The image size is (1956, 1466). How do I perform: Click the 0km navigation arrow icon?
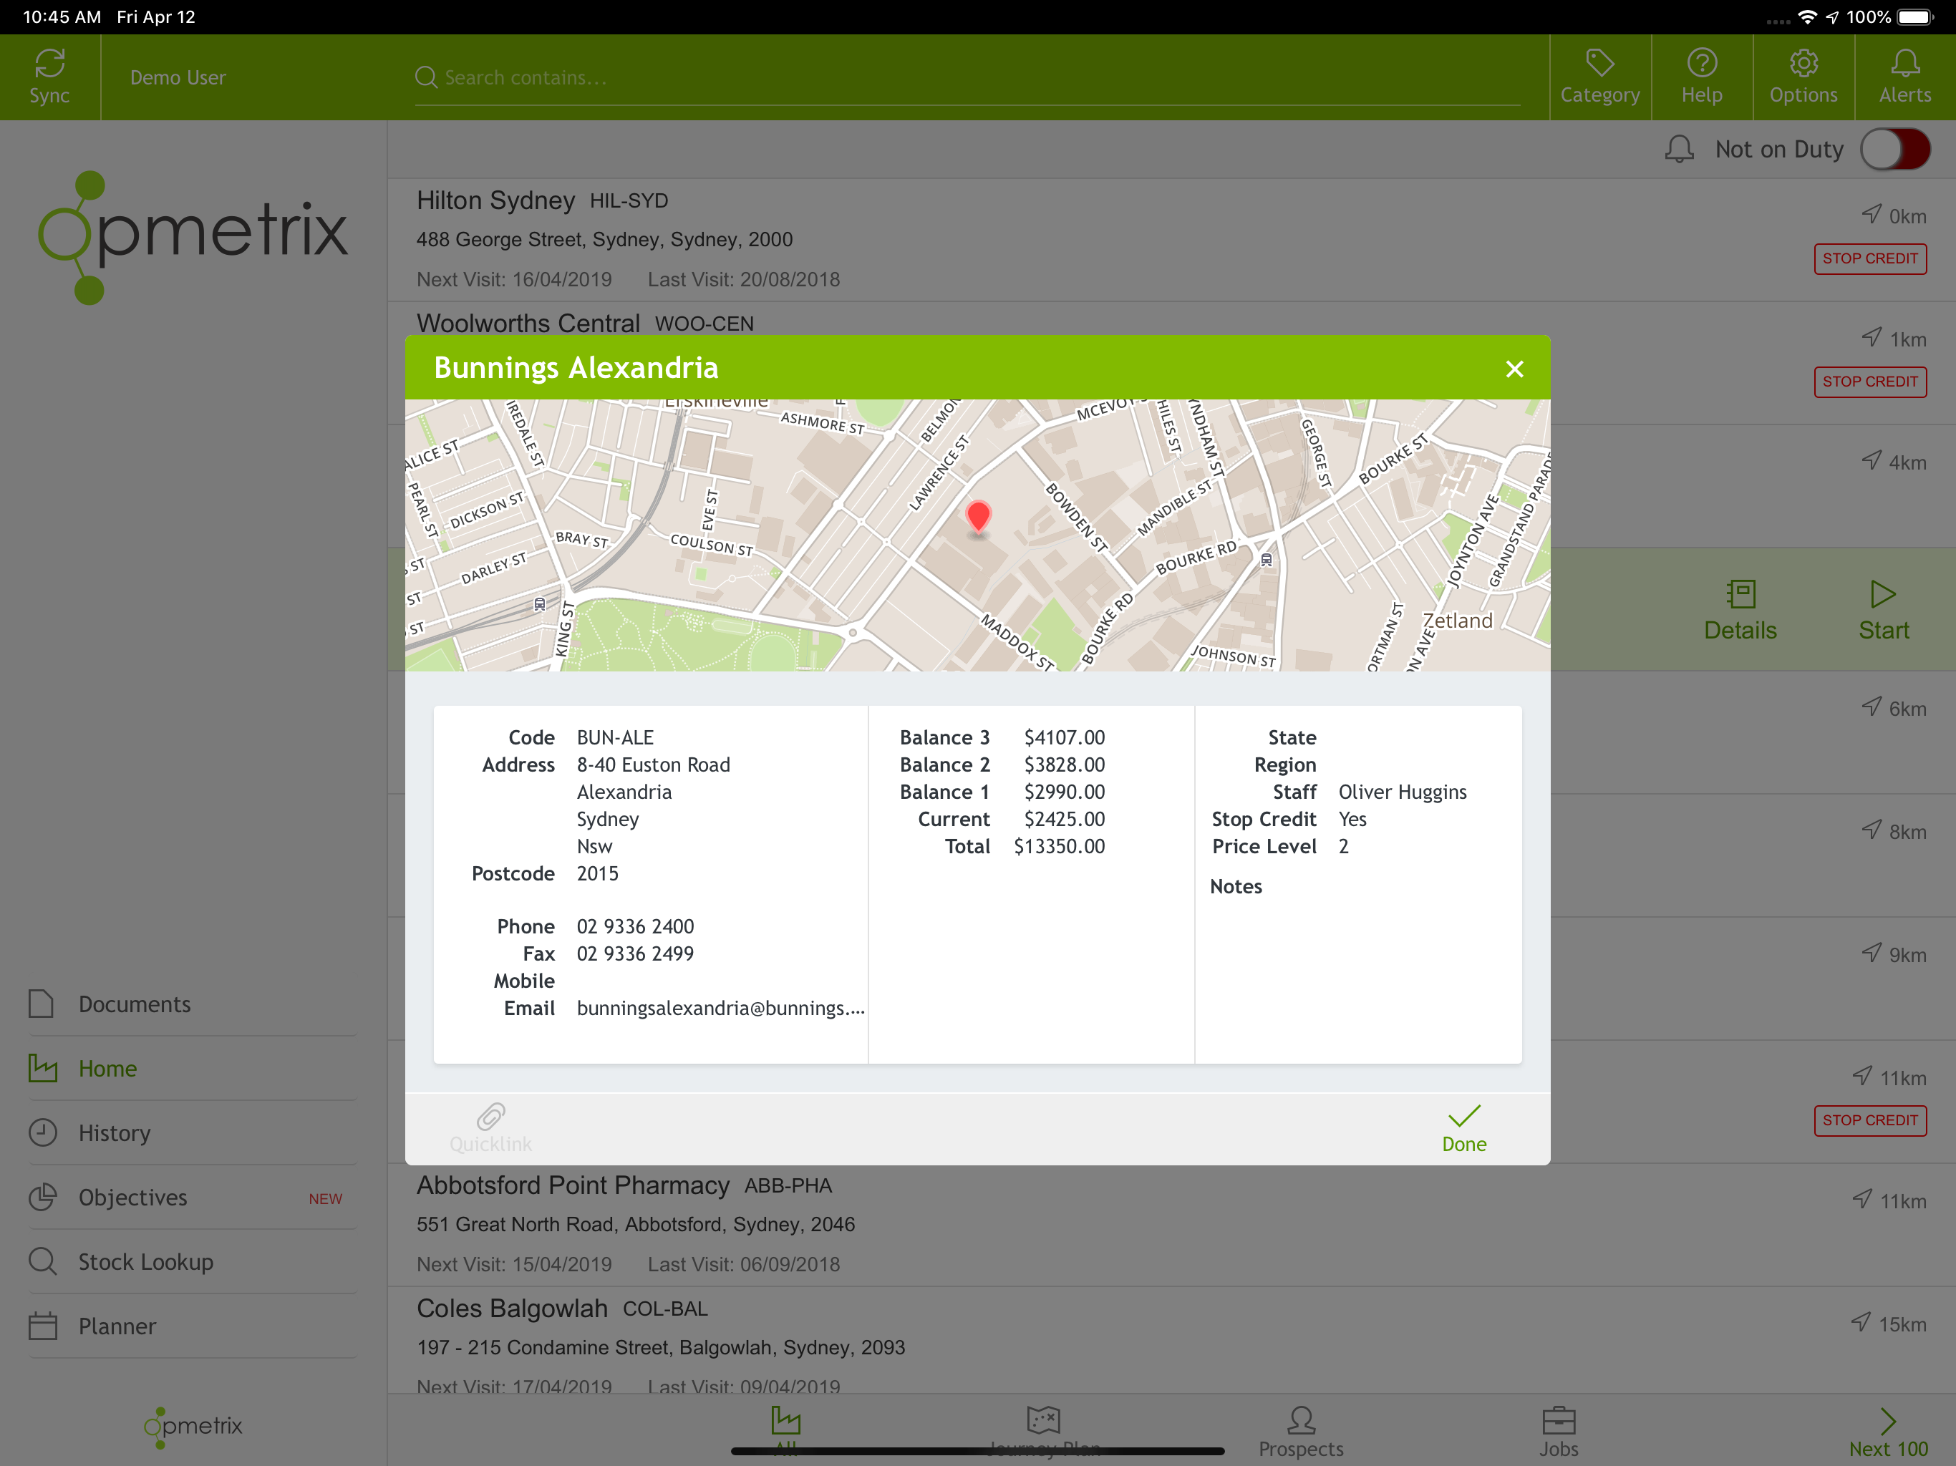(x=1871, y=214)
